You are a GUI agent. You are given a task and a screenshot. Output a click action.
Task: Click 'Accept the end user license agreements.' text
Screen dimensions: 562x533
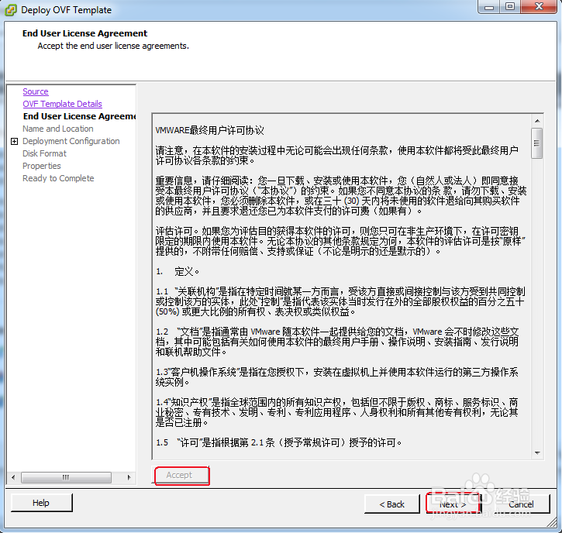point(113,46)
